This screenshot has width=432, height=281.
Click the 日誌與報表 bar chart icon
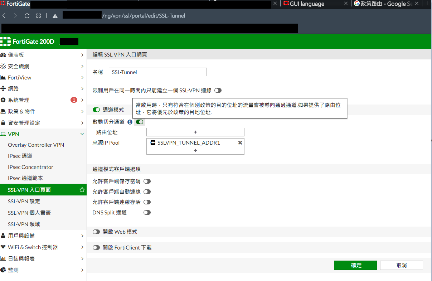(3, 258)
